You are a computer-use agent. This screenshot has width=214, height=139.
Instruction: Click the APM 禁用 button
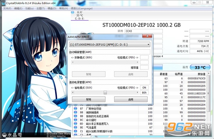pyautogui.click(x=89, y=99)
